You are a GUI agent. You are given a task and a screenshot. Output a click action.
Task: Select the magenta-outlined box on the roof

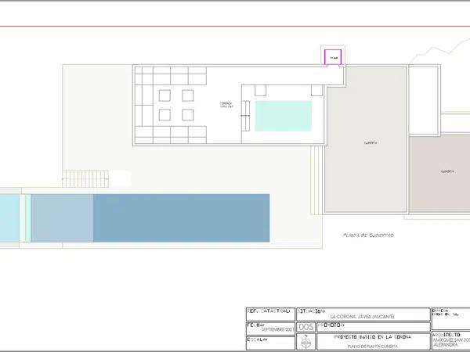tap(334, 57)
